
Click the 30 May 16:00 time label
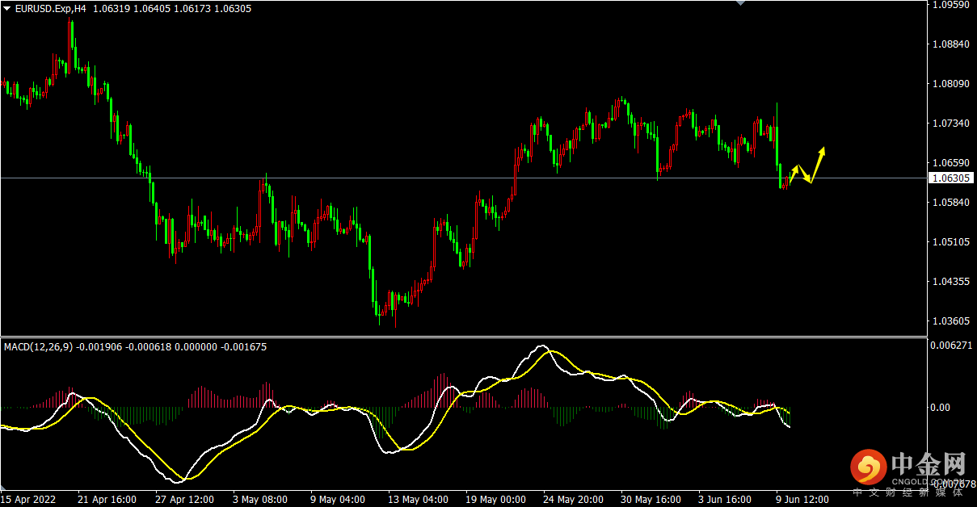651,500
